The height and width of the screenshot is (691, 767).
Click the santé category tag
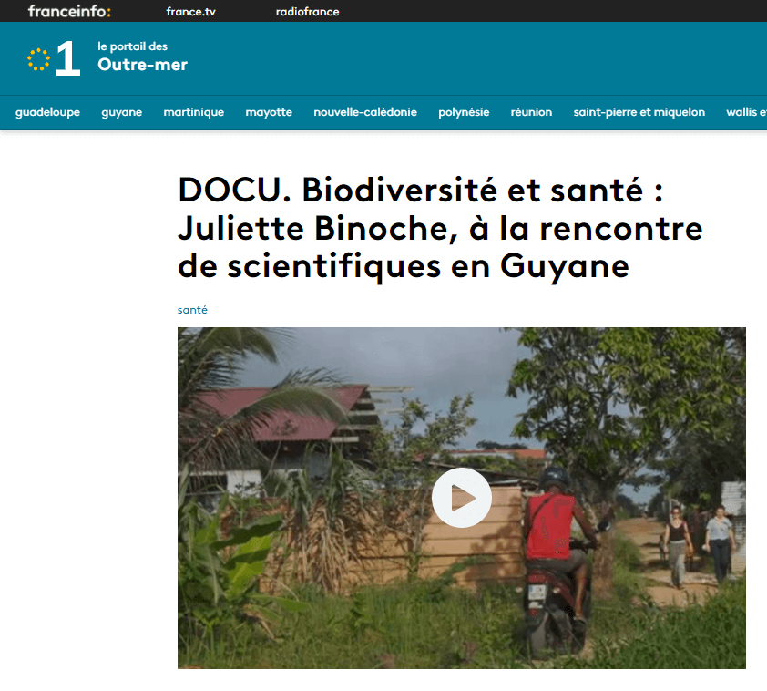point(192,310)
